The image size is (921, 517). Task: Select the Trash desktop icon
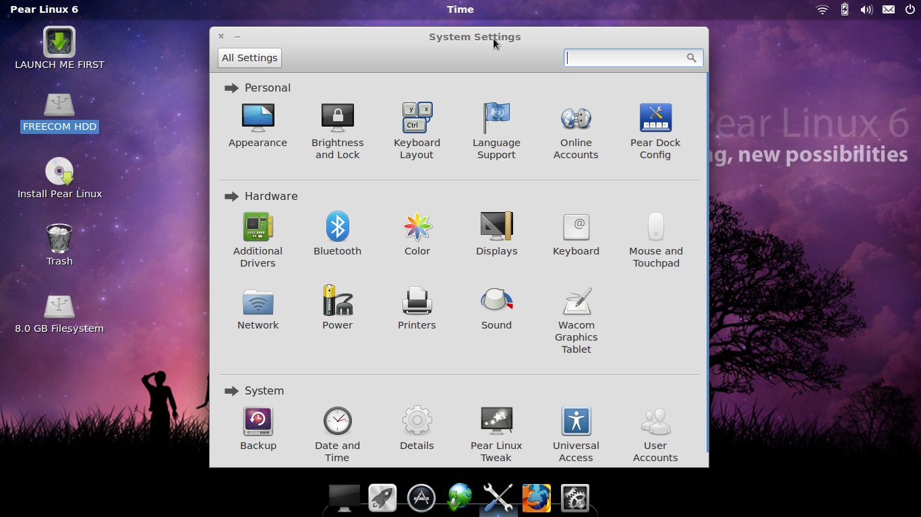(59, 245)
